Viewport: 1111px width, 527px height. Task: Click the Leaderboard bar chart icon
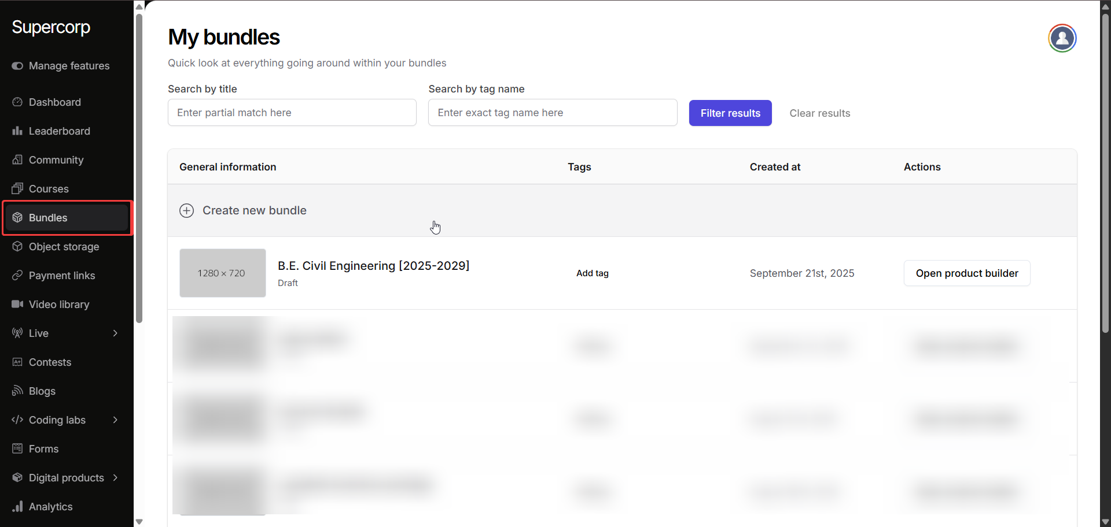[x=17, y=131]
